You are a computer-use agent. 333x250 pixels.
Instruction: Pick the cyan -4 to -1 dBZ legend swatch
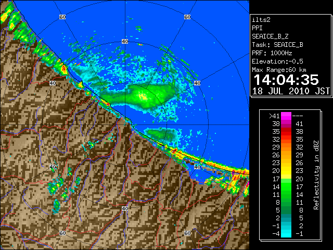click(286, 233)
